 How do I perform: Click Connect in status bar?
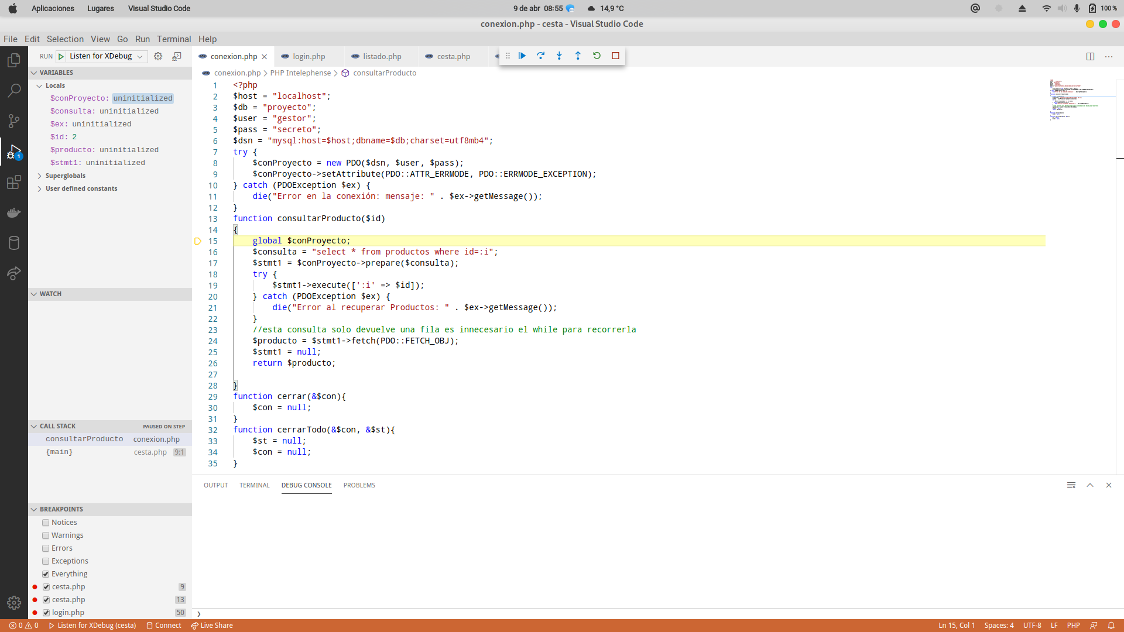(x=164, y=626)
